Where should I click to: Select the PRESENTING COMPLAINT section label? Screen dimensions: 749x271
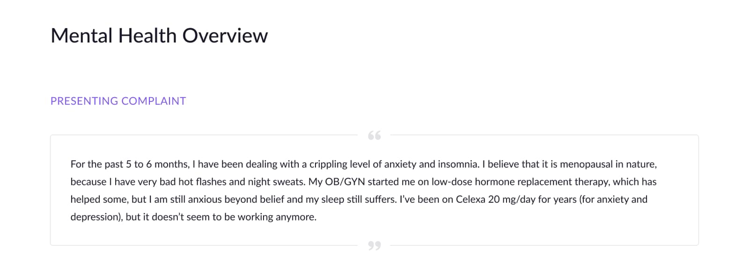point(118,101)
